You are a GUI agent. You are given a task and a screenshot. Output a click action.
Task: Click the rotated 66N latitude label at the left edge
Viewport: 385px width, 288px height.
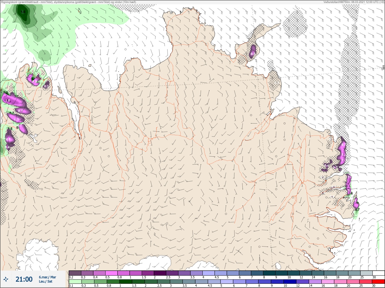coord(1,91)
